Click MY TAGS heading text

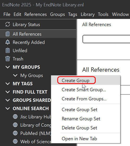pyautogui.click(x=23, y=84)
